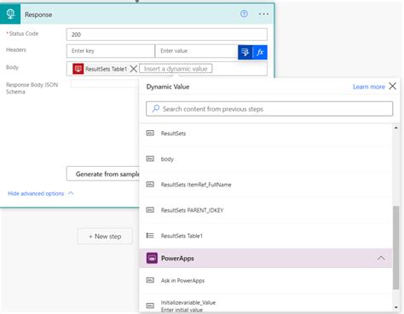Open dynamic content button beside Headers

[245, 52]
